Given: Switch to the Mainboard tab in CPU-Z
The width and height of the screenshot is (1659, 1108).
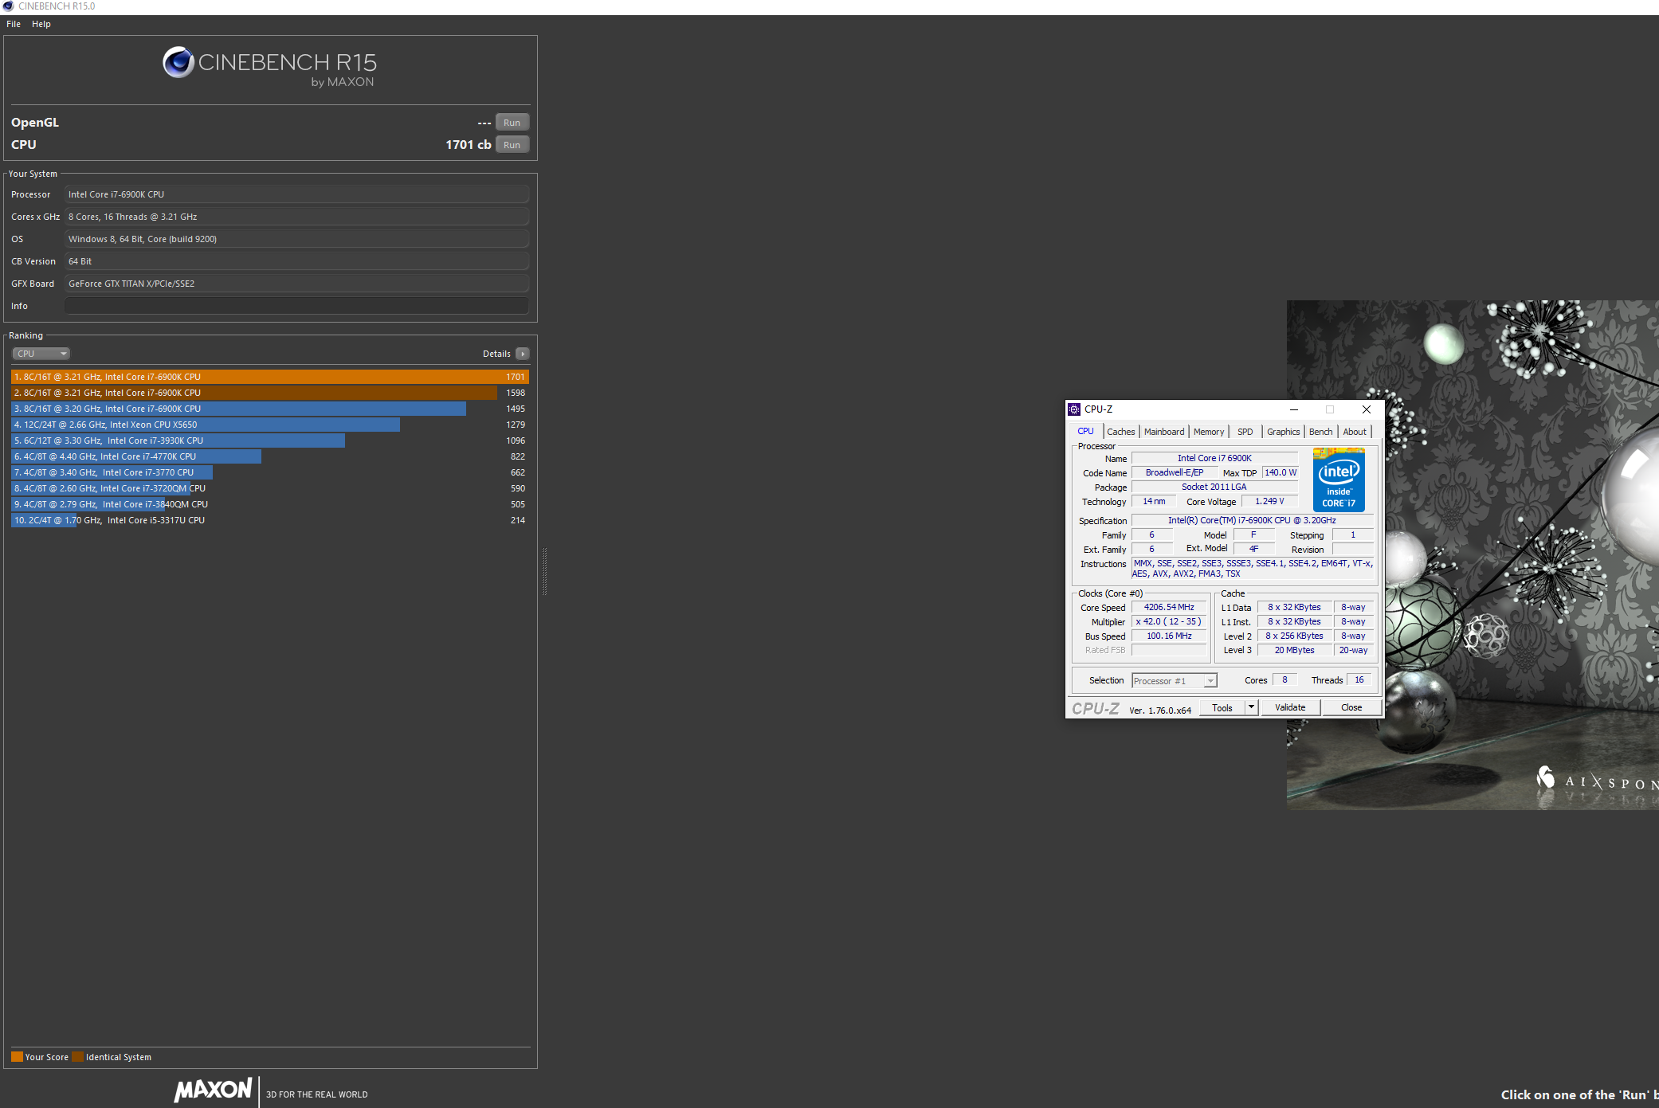Looking at the screenshot, I should [x=1164, y=432].
